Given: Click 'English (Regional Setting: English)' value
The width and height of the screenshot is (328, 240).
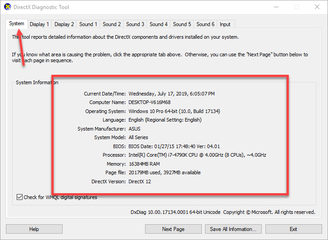Looking at the screenshot, I should [x=165, y=120].
